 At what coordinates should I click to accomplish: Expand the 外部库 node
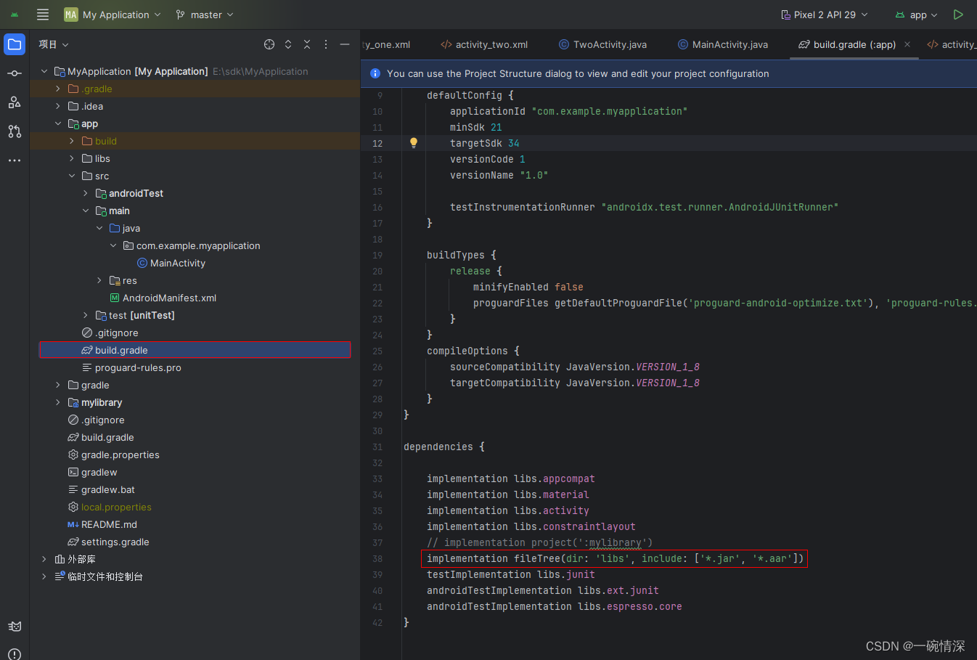pyautogui.click(x=44, y=559)
